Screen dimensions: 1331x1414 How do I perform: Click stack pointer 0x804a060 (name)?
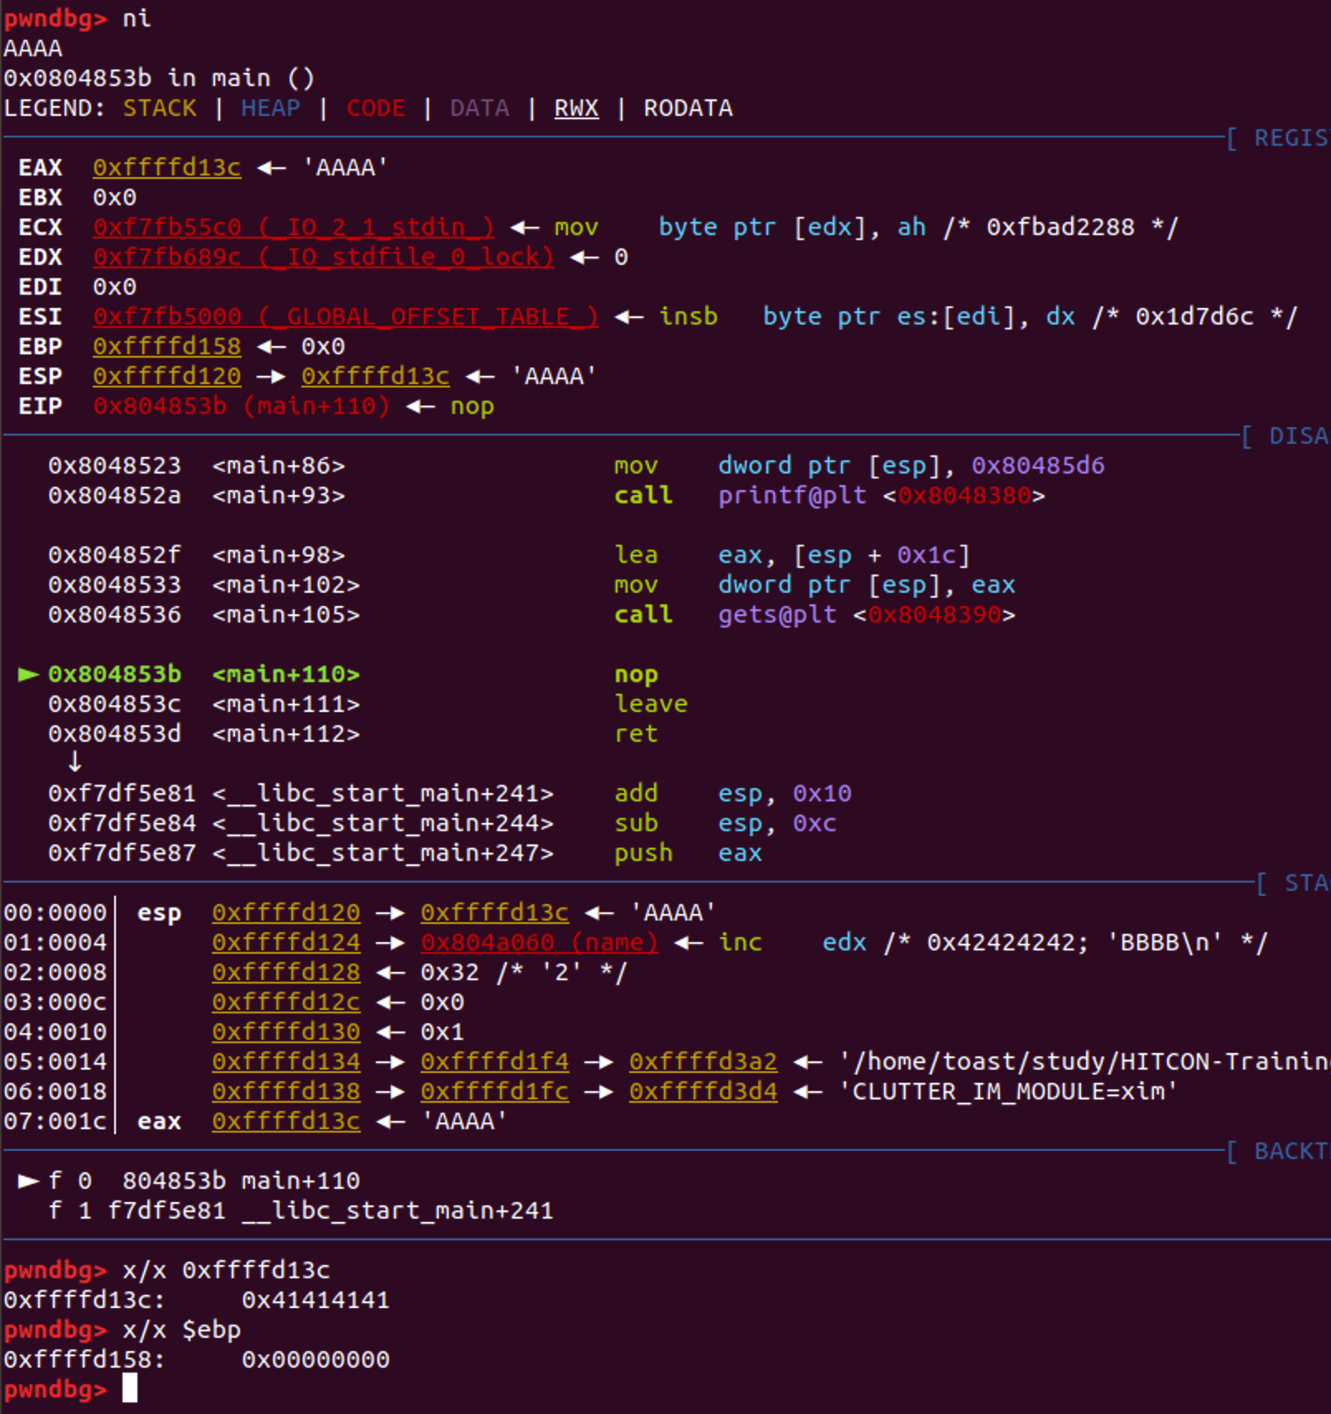coord(539,942)
